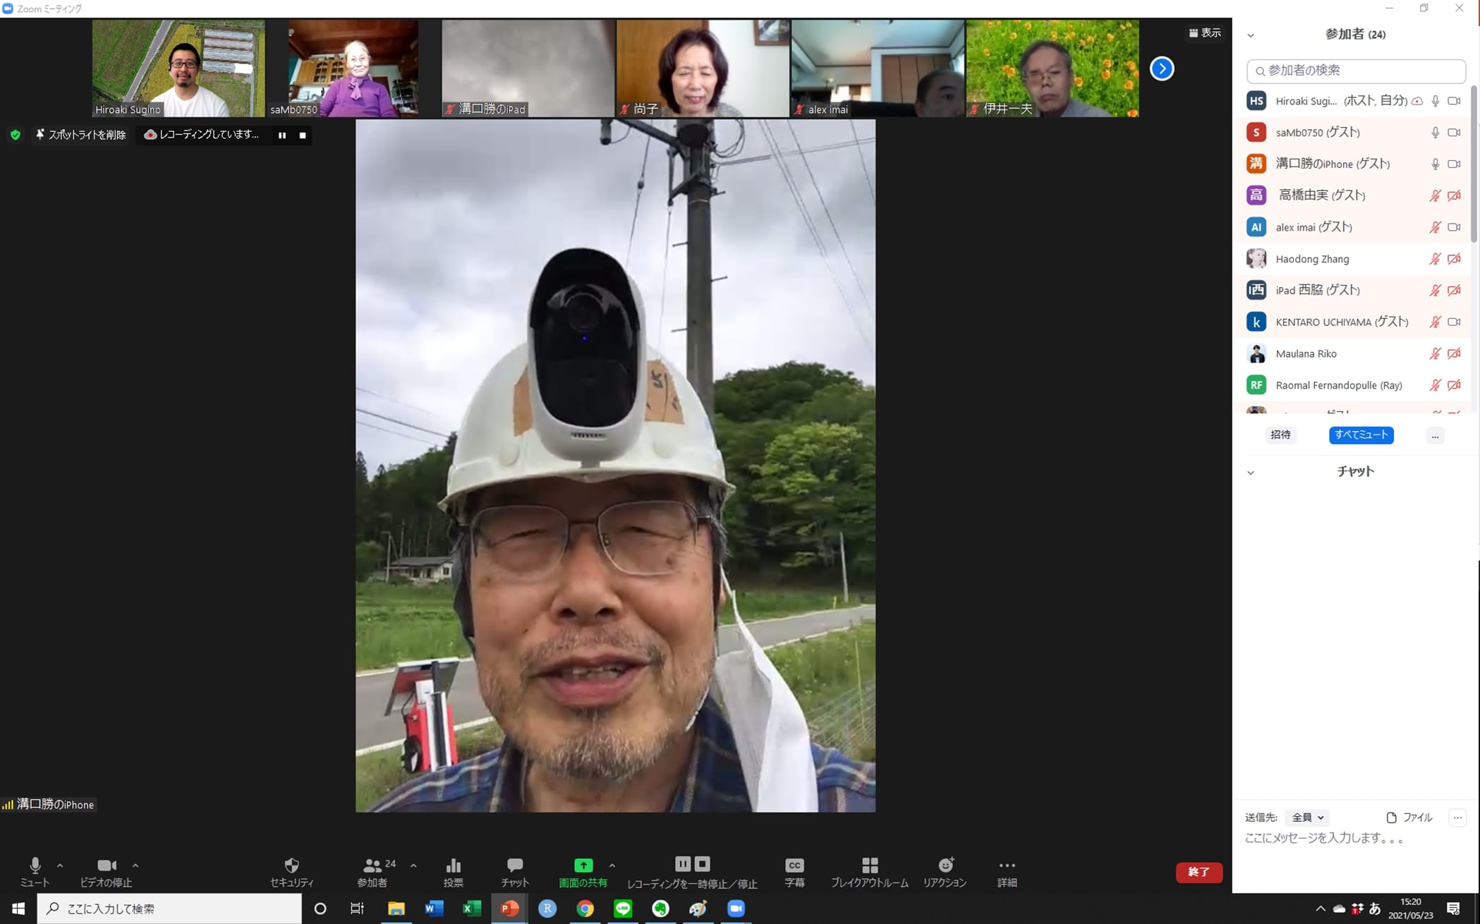Toggle saMb0750 microphone icon in list

[x=1435, y=133]
